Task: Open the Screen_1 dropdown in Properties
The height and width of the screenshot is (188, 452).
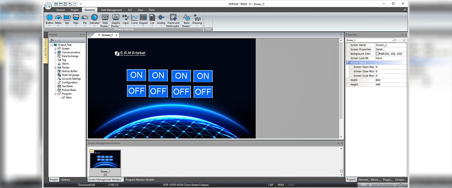Action: (x=392, y=40)
